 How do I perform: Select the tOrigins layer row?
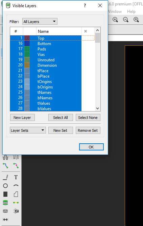[52, 81]
